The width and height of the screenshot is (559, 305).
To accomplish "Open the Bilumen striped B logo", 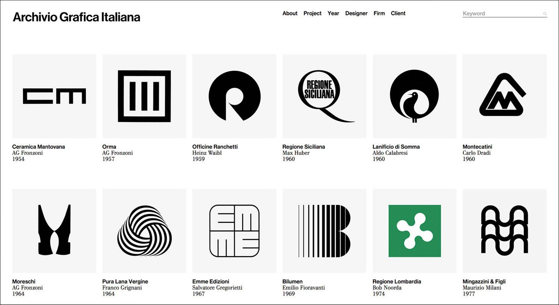I will pyautogui.click(x=324, y=231).
